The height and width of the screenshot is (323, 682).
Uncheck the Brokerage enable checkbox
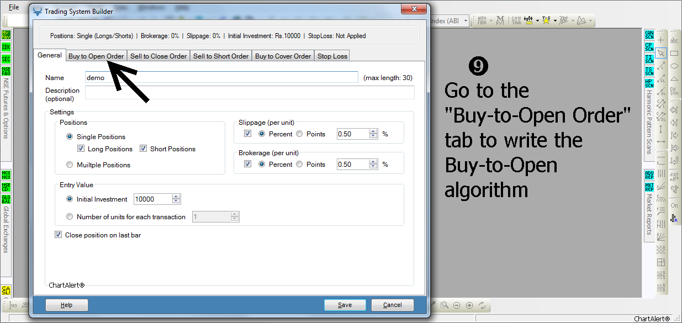tap(248, 164)
